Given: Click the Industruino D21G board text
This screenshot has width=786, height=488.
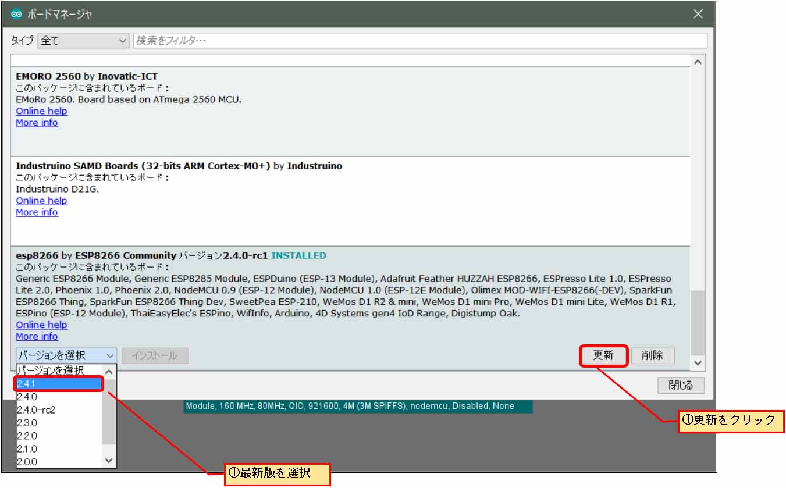Looking at the screenshot, I should pyautogui.click(x=58, y=189).
